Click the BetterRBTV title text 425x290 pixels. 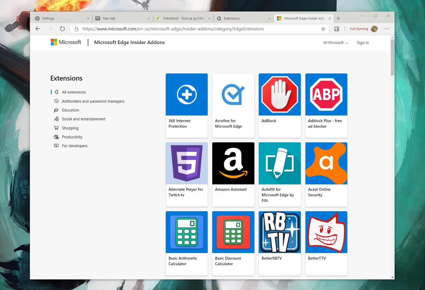coord(272,258)
